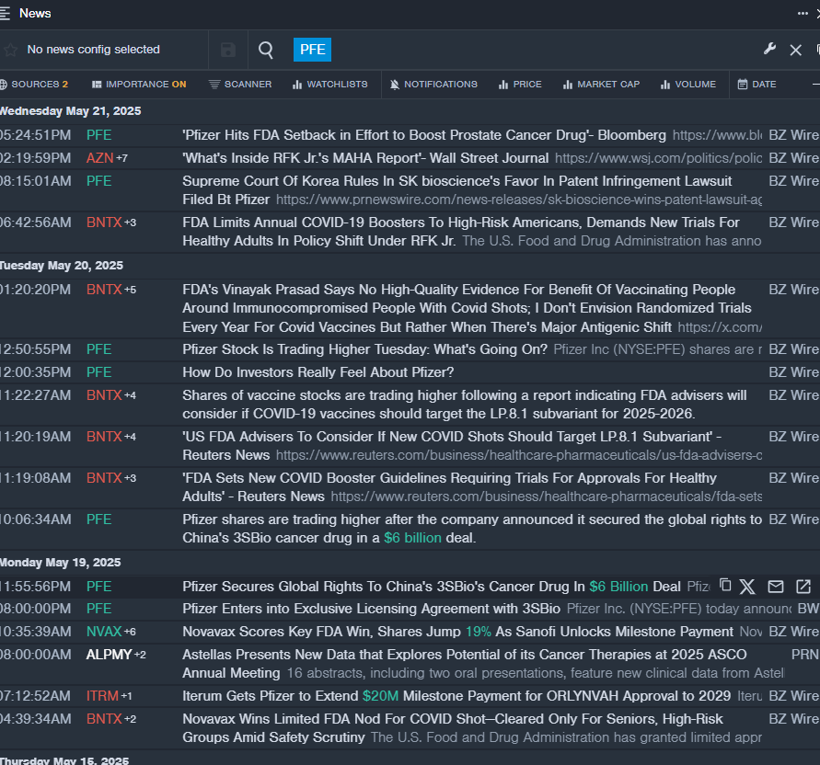Expand the +7 tickers next to AZN
This screenshot has width=820, height=765.
point(121,158)
